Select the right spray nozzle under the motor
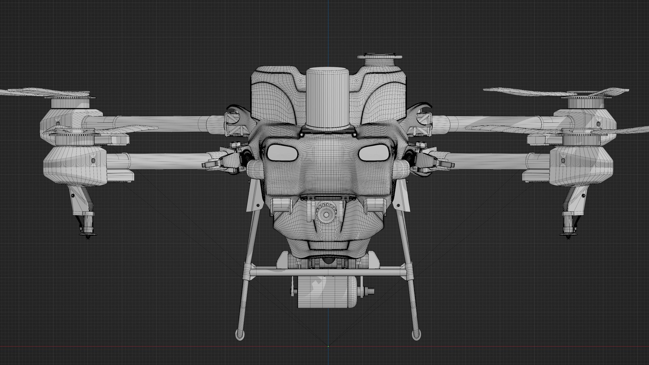The height and width of the screenshot is (365, 649). 568,226
